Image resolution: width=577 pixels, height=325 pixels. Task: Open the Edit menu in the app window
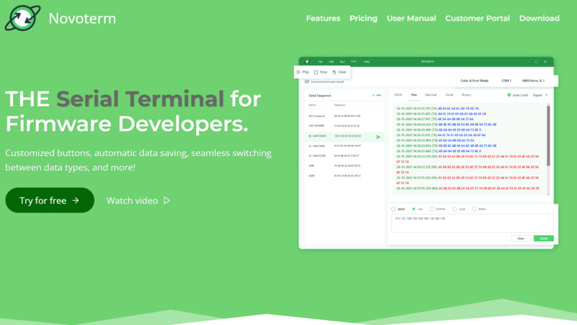point(331,62)
